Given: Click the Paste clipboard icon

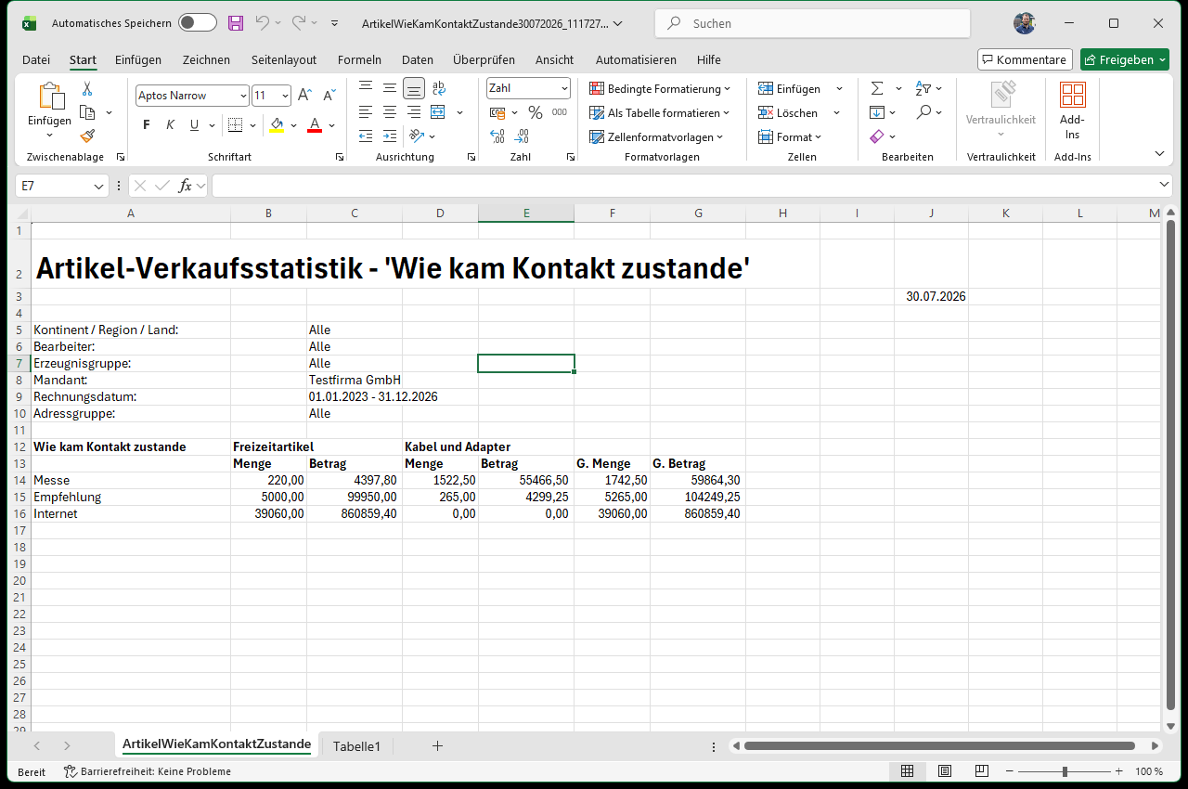Looking at the screenshot, I should [50, 97].
